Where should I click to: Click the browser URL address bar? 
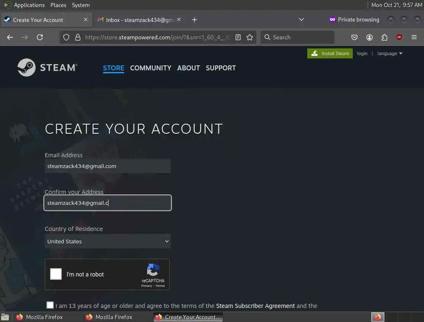(x=157, y=37)
